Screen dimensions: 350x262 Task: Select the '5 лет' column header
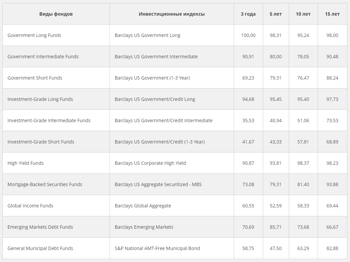(x=276, y=14)
